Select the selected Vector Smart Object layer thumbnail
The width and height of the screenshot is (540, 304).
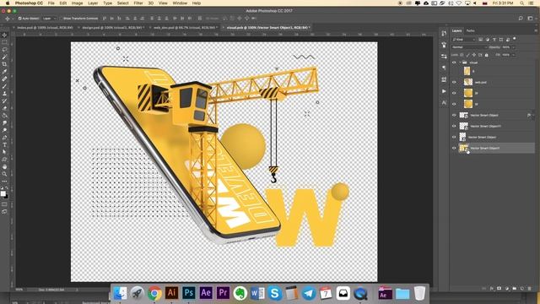pos(464,149)
